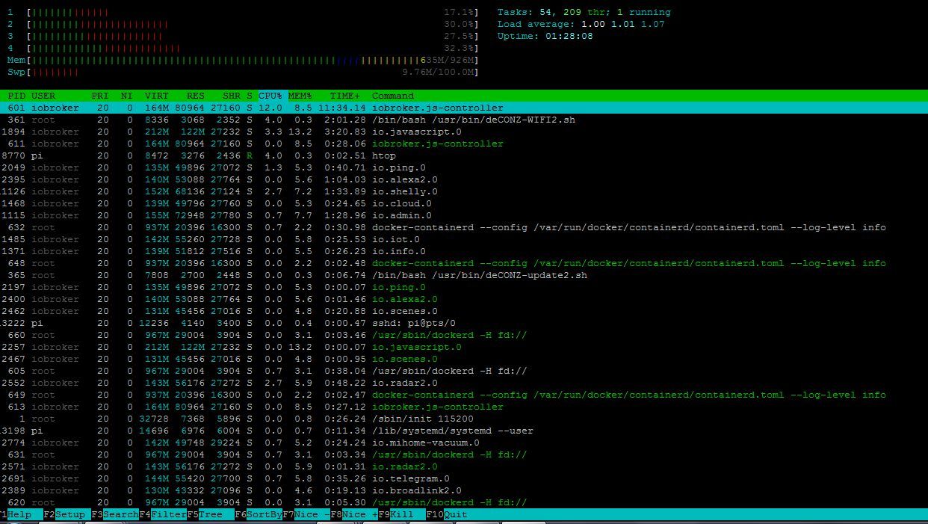Screen dimensions: 928x524
Task: Select the io.cloud.0 process row
Action: click(464, 203)
